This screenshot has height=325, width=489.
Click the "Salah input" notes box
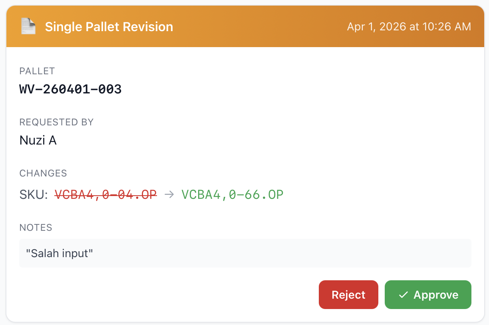(x=280, y=253)
